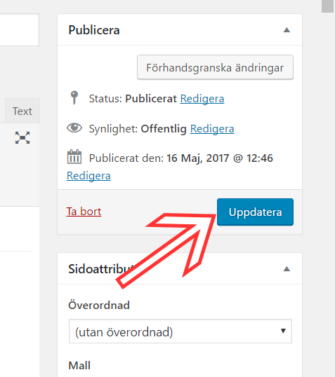335x377 pixels.
Task: Click the Förhandsgranska ändringar button
Action: [x=215, y=67]
